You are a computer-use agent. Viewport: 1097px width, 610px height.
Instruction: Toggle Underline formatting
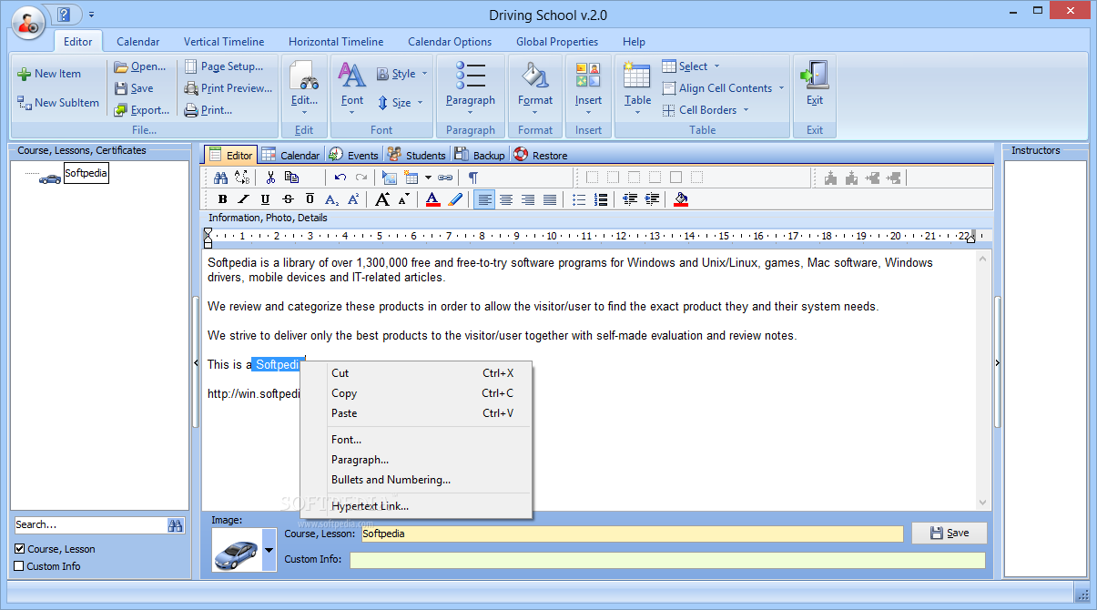click(265, 199)
